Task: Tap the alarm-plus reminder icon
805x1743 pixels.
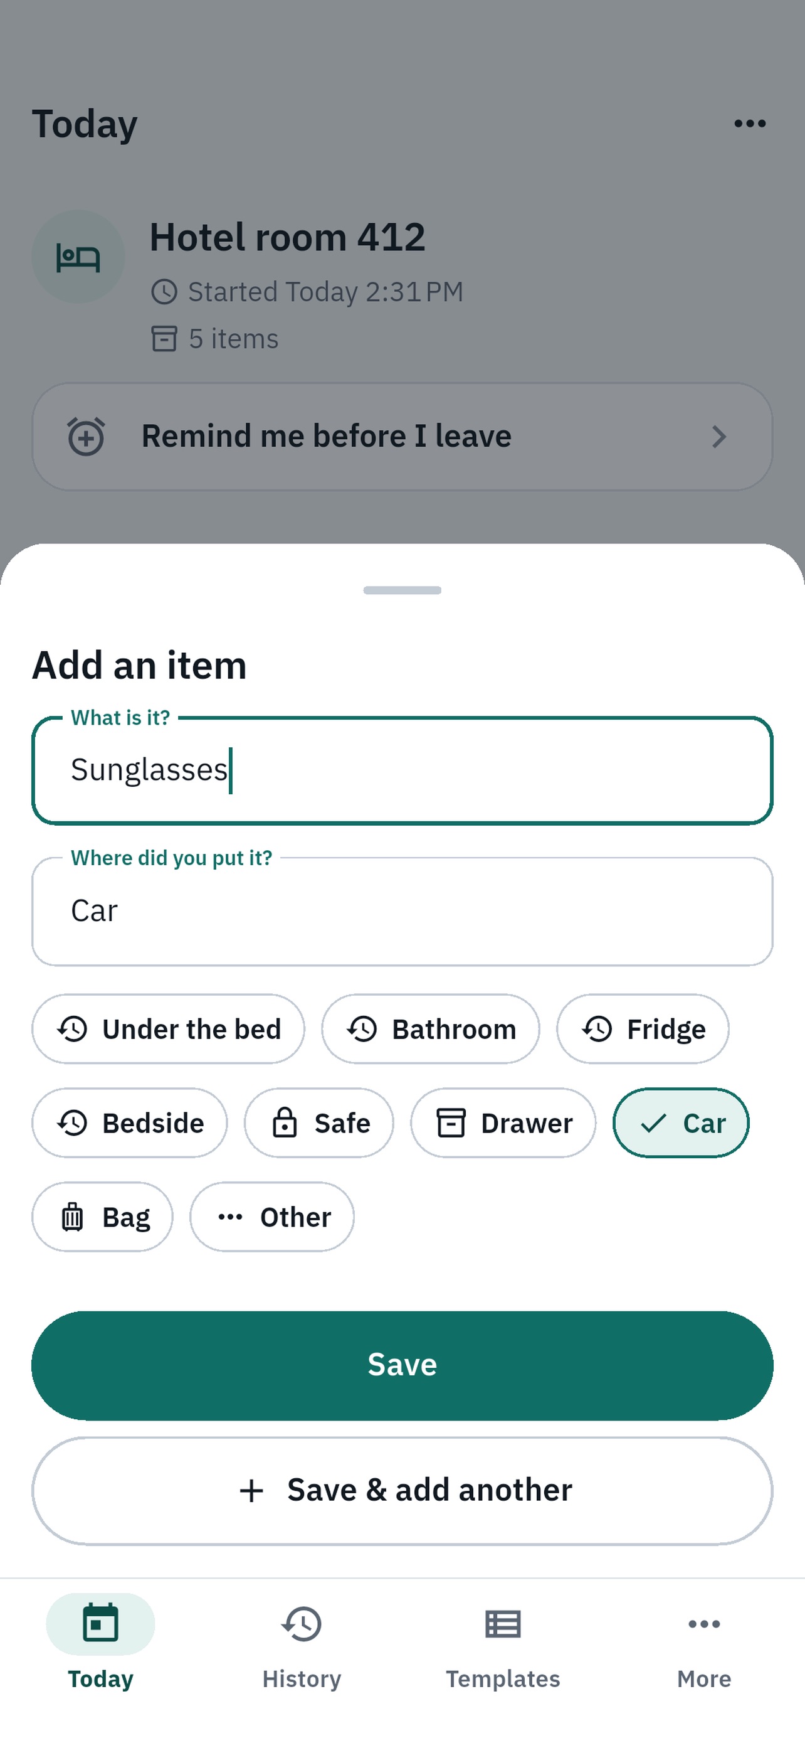Action: pyautogui.click(x=86, y=437)
